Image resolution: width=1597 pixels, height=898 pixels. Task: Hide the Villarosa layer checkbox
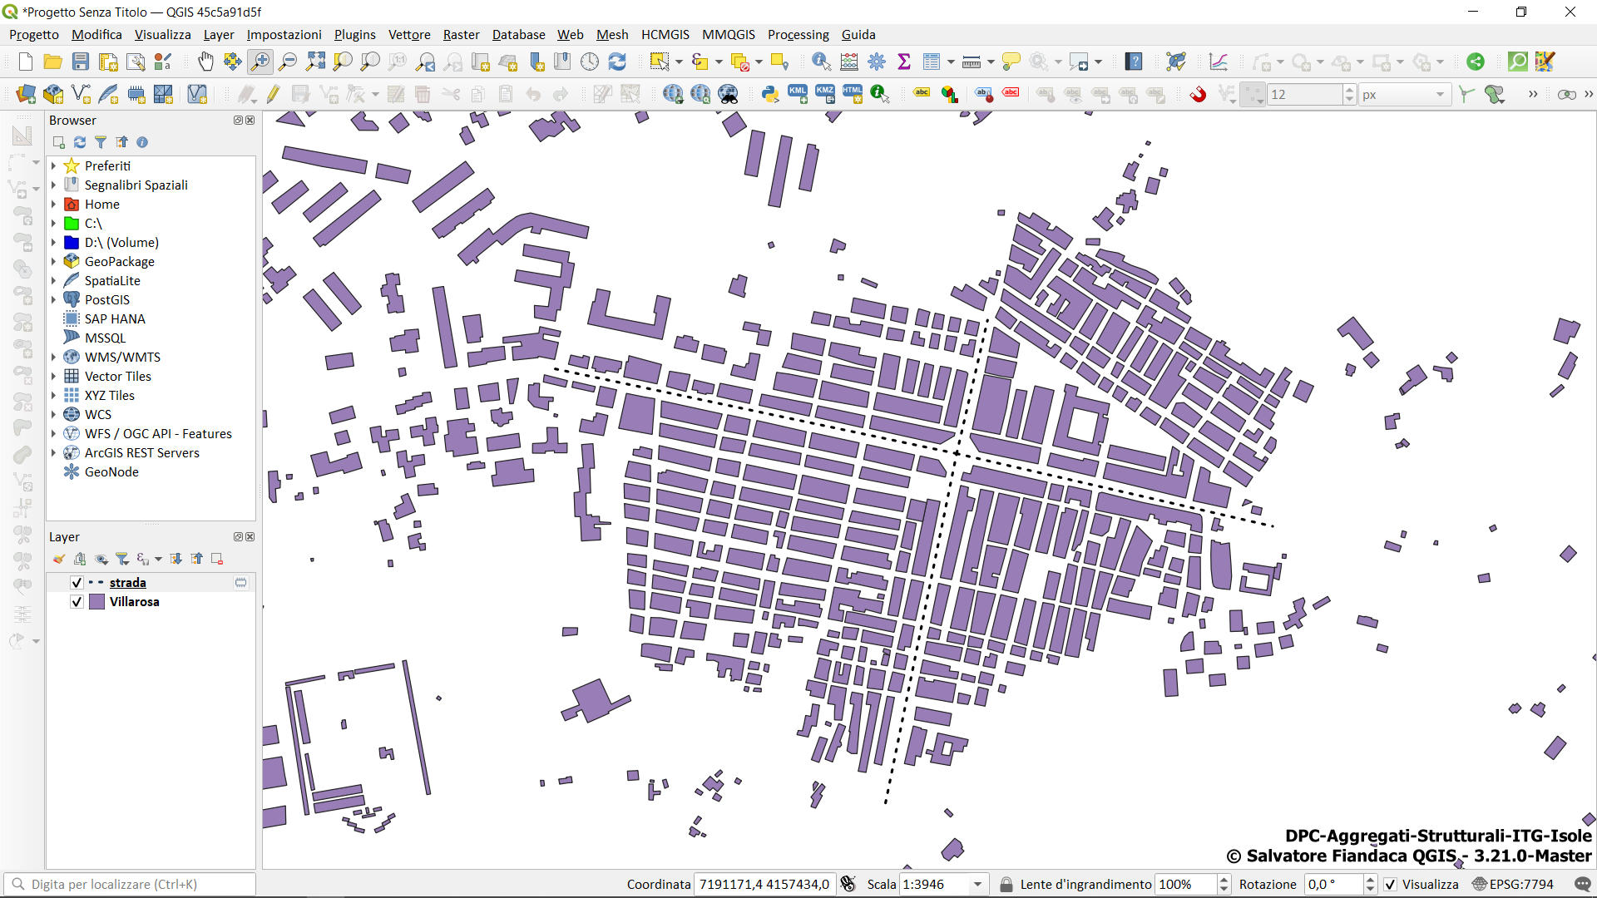click(x=77, y=602)
